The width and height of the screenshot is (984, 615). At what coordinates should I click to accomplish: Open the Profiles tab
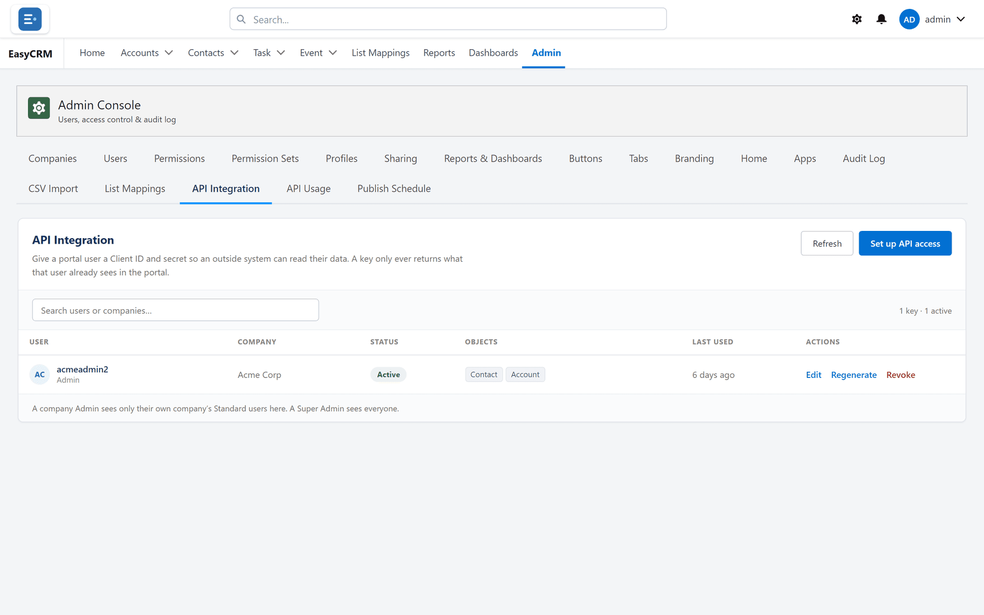coord(341,158)
